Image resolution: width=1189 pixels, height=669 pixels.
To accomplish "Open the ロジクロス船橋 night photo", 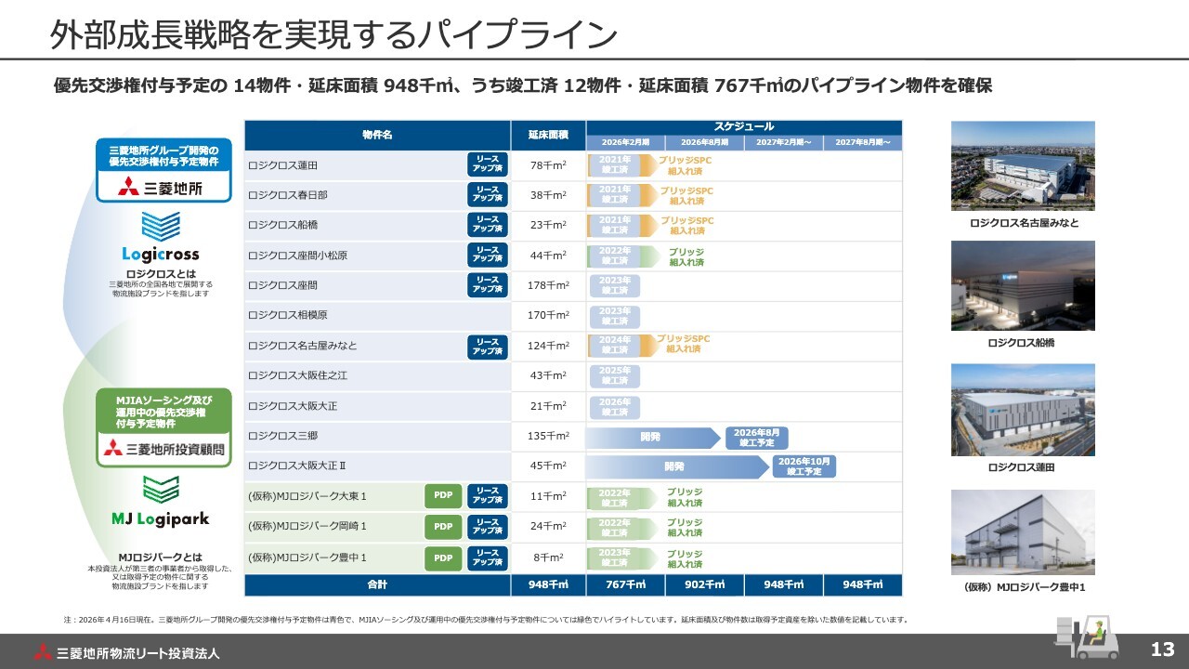I will (1023, 285).
